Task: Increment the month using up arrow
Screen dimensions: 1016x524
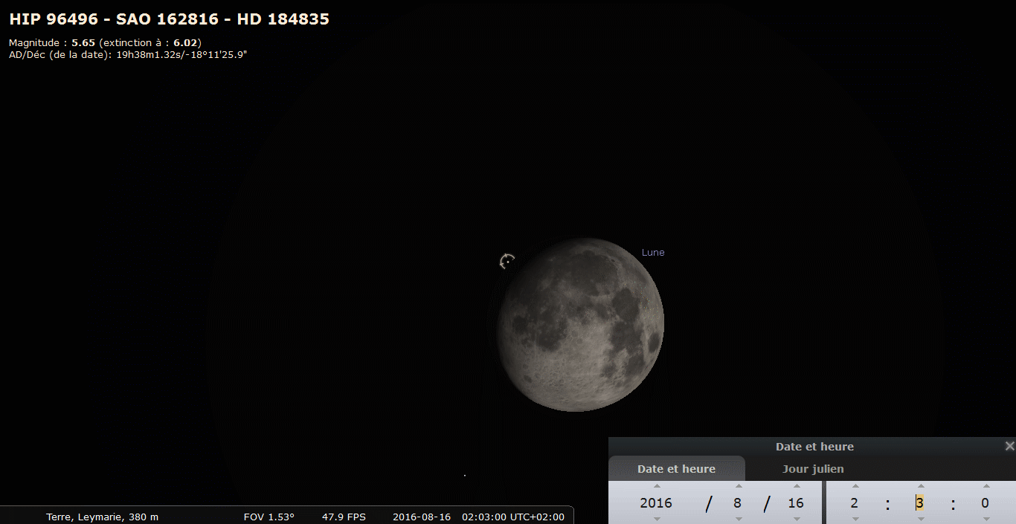Action: (x=738, y=486)
